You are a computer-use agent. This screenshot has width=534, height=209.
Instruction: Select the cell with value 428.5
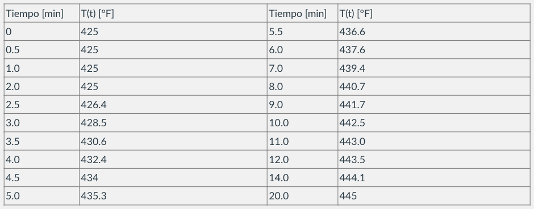coord(173,123)
